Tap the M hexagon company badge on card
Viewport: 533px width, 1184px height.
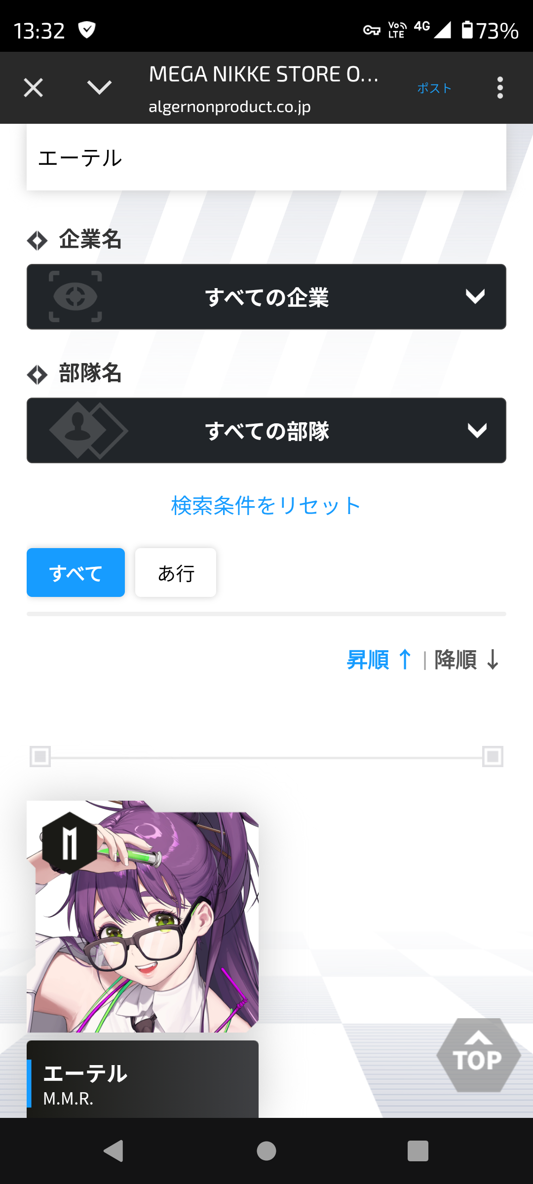coord(69,843)
